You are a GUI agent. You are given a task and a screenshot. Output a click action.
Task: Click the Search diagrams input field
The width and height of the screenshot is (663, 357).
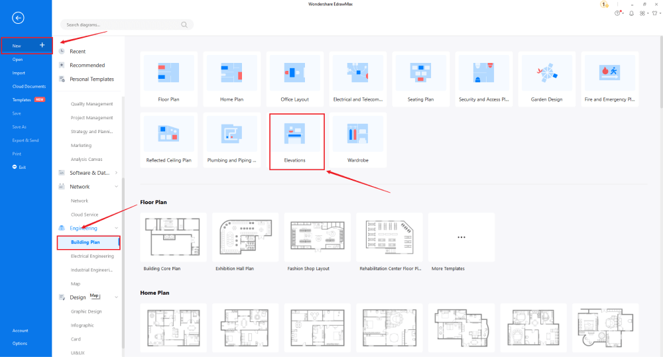pyautogui.click(x=127, y=25)
